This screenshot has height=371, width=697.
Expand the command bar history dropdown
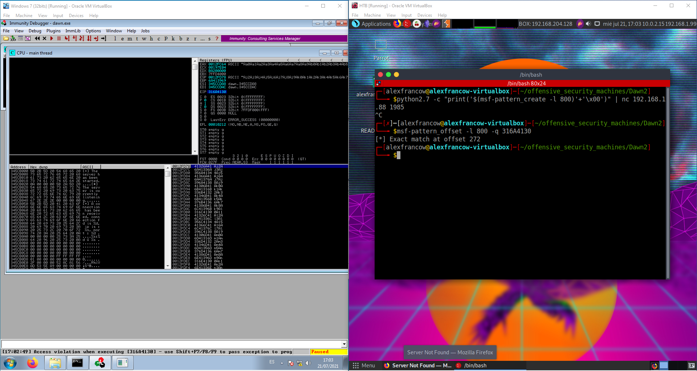344,344
